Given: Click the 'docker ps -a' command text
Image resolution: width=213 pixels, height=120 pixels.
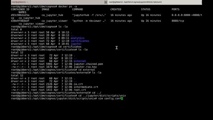Looking at the screenshot, I should coord(68,6).
